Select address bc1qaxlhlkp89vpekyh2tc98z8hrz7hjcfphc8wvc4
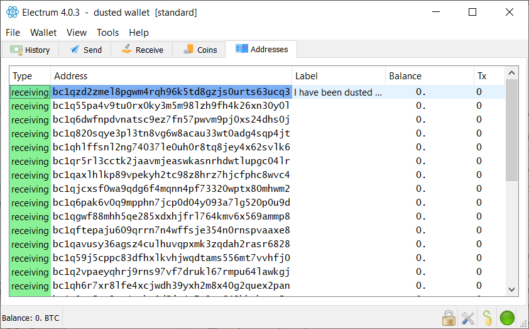This screenshot has height=329, width=529. pos(171,175)
